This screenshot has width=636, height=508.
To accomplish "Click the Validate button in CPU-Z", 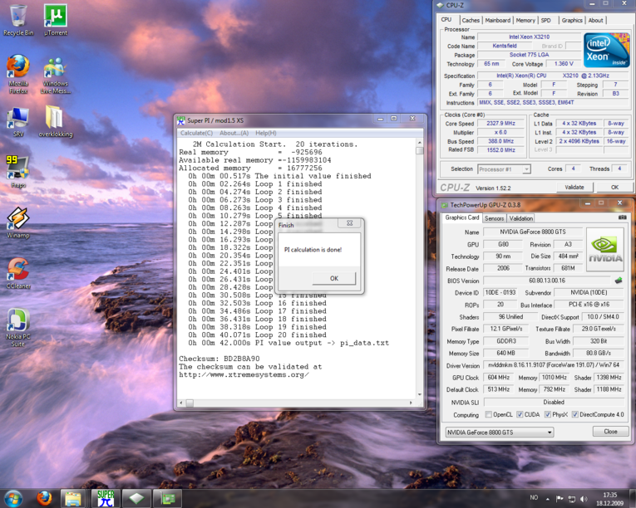I will [574, 187].
